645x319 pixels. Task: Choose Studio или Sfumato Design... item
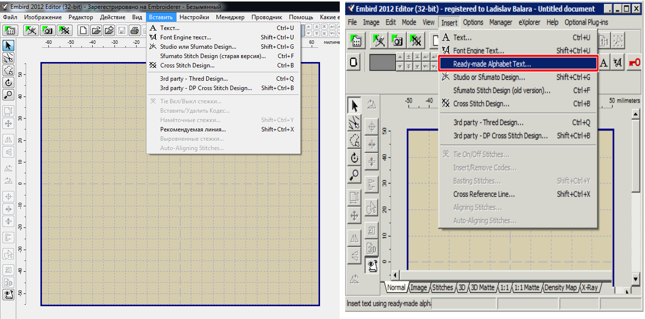223,47
